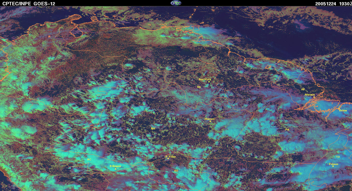352x191 pixels.
Task: Select the AP state label
Action: (x=303, y=89)
